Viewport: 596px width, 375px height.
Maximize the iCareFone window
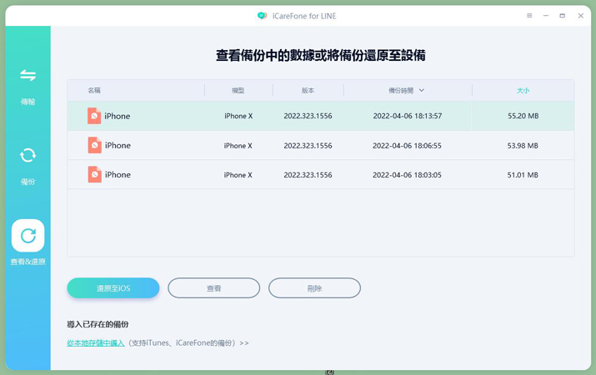click(562, 16)
